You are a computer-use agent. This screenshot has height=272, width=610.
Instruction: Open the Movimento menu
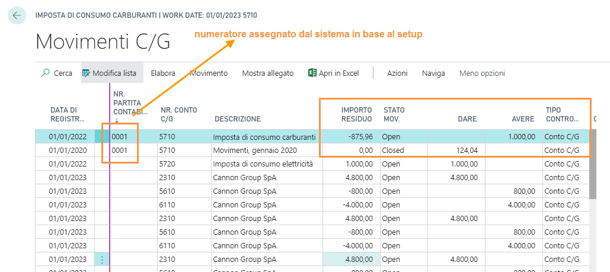tap(209, 73)
